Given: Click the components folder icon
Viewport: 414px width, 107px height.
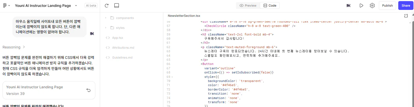Looking at the screenshot, I should coord(112,18).
